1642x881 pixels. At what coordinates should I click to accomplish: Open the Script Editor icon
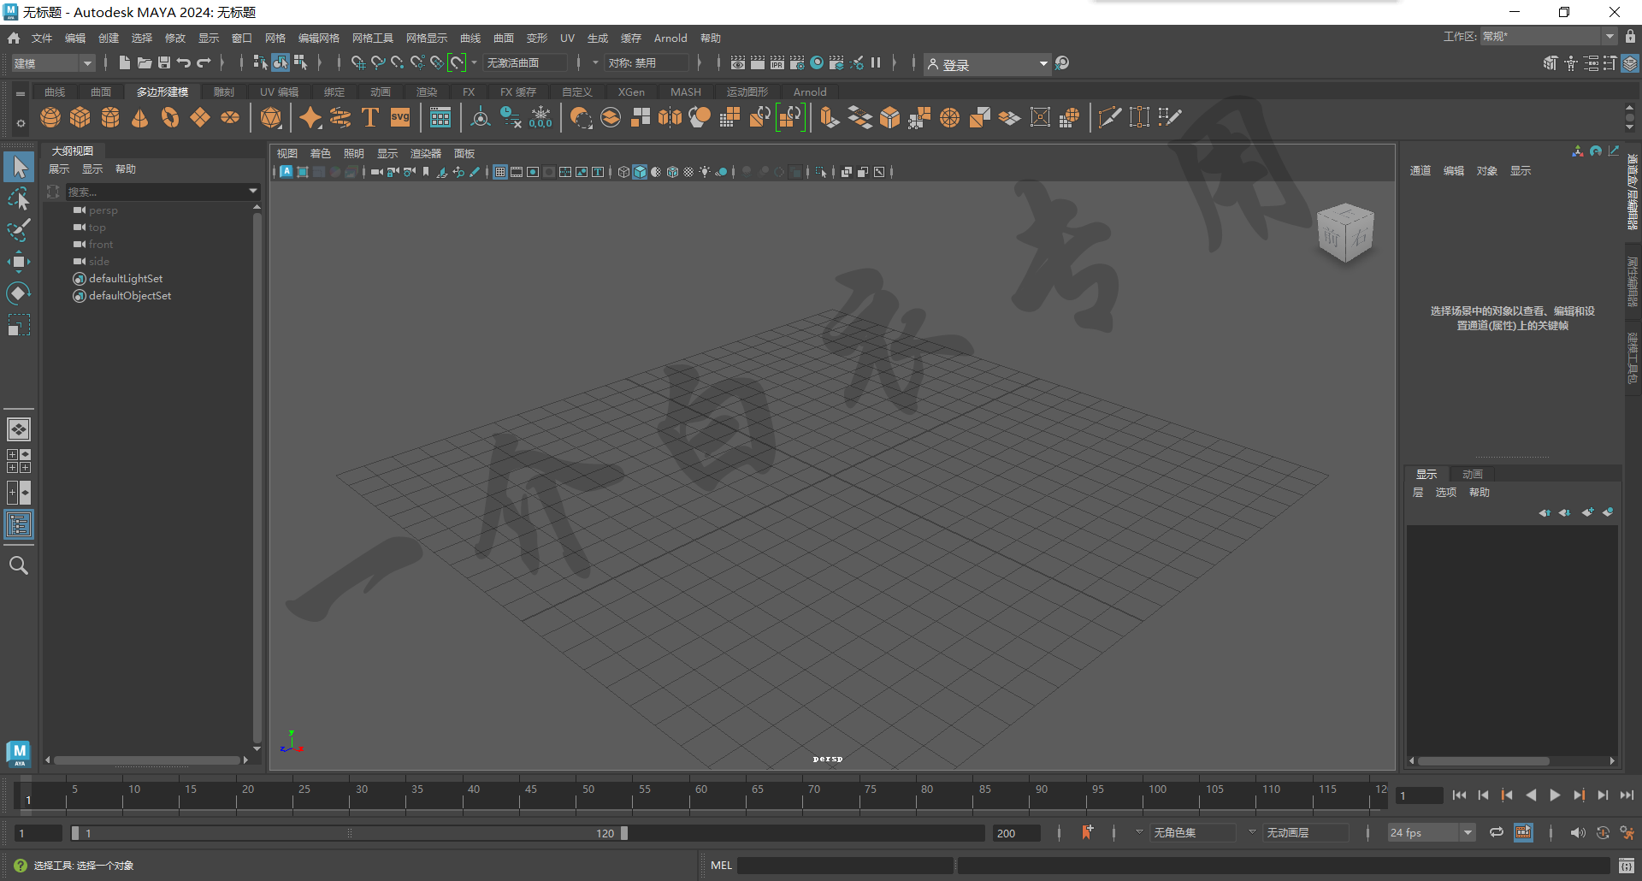1626,866
